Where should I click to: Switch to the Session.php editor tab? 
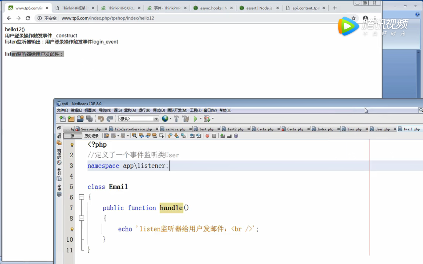click(91, 129)
